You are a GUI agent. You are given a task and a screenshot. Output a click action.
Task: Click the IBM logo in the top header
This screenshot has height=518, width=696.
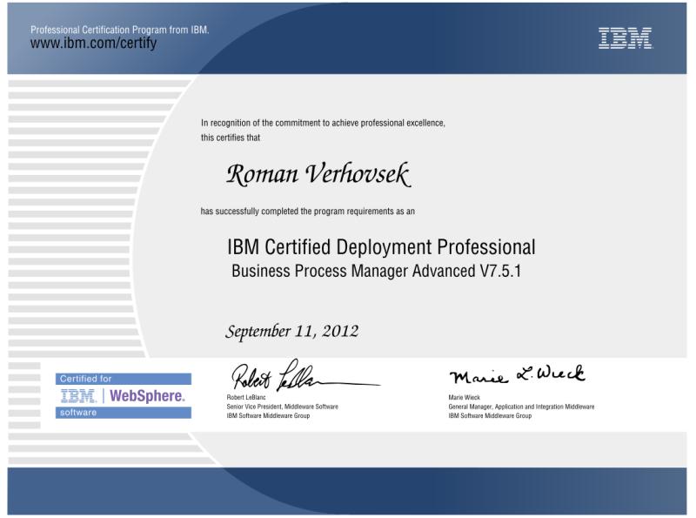click(x=625, y=37)
